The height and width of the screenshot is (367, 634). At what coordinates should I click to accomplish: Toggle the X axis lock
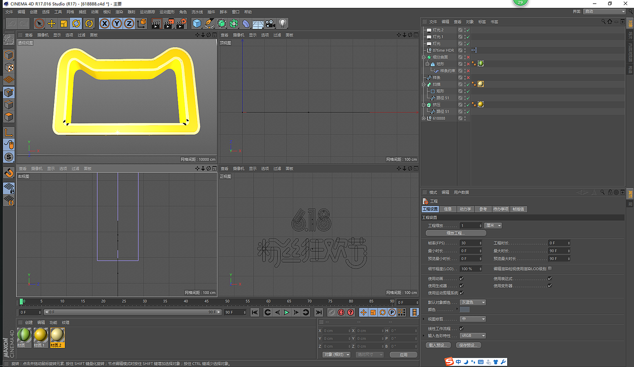point(105,23)
